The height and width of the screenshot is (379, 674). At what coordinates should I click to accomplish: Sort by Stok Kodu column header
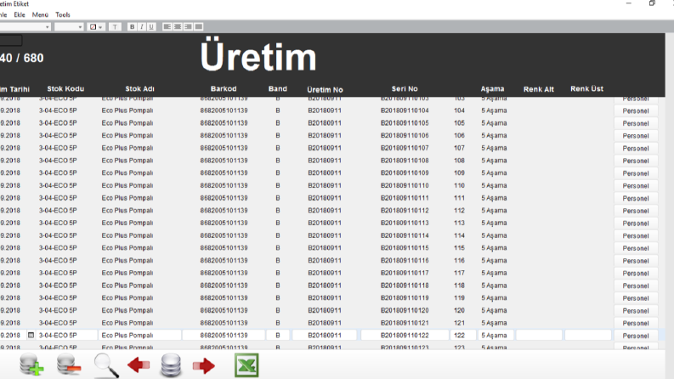(65, 89)
